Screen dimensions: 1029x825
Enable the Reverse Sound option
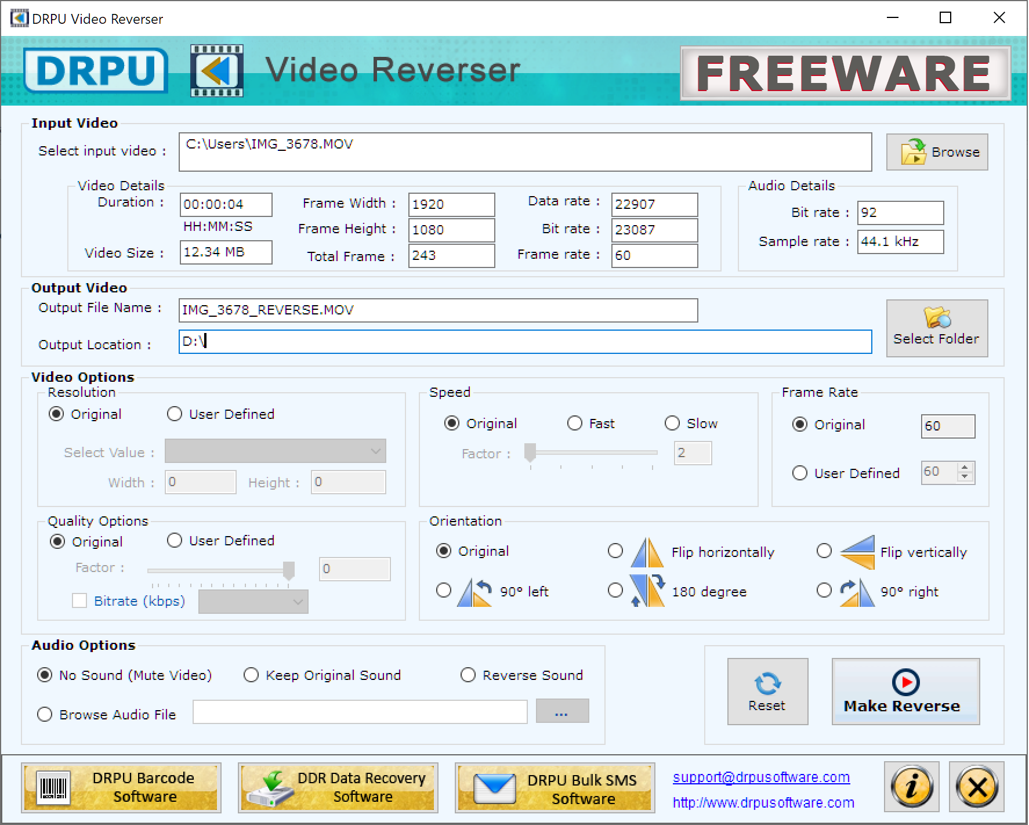tap(468, 675)
